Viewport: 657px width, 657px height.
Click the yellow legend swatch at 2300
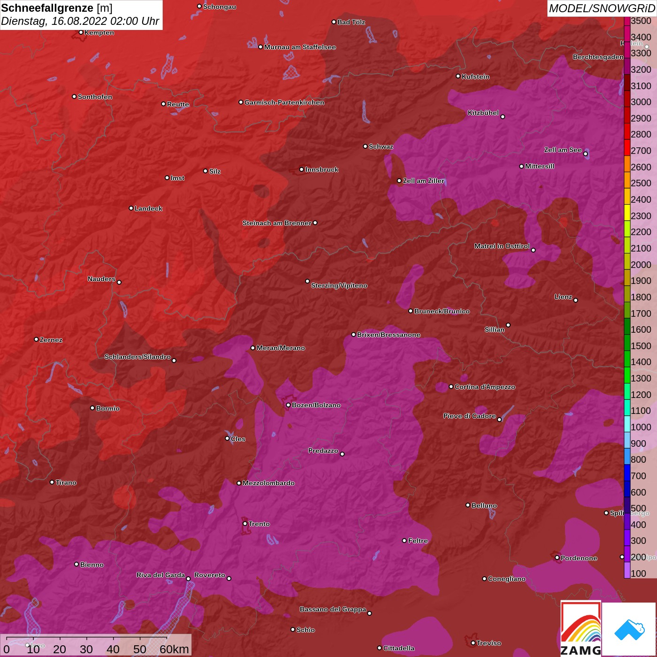(x=627, y=212)
